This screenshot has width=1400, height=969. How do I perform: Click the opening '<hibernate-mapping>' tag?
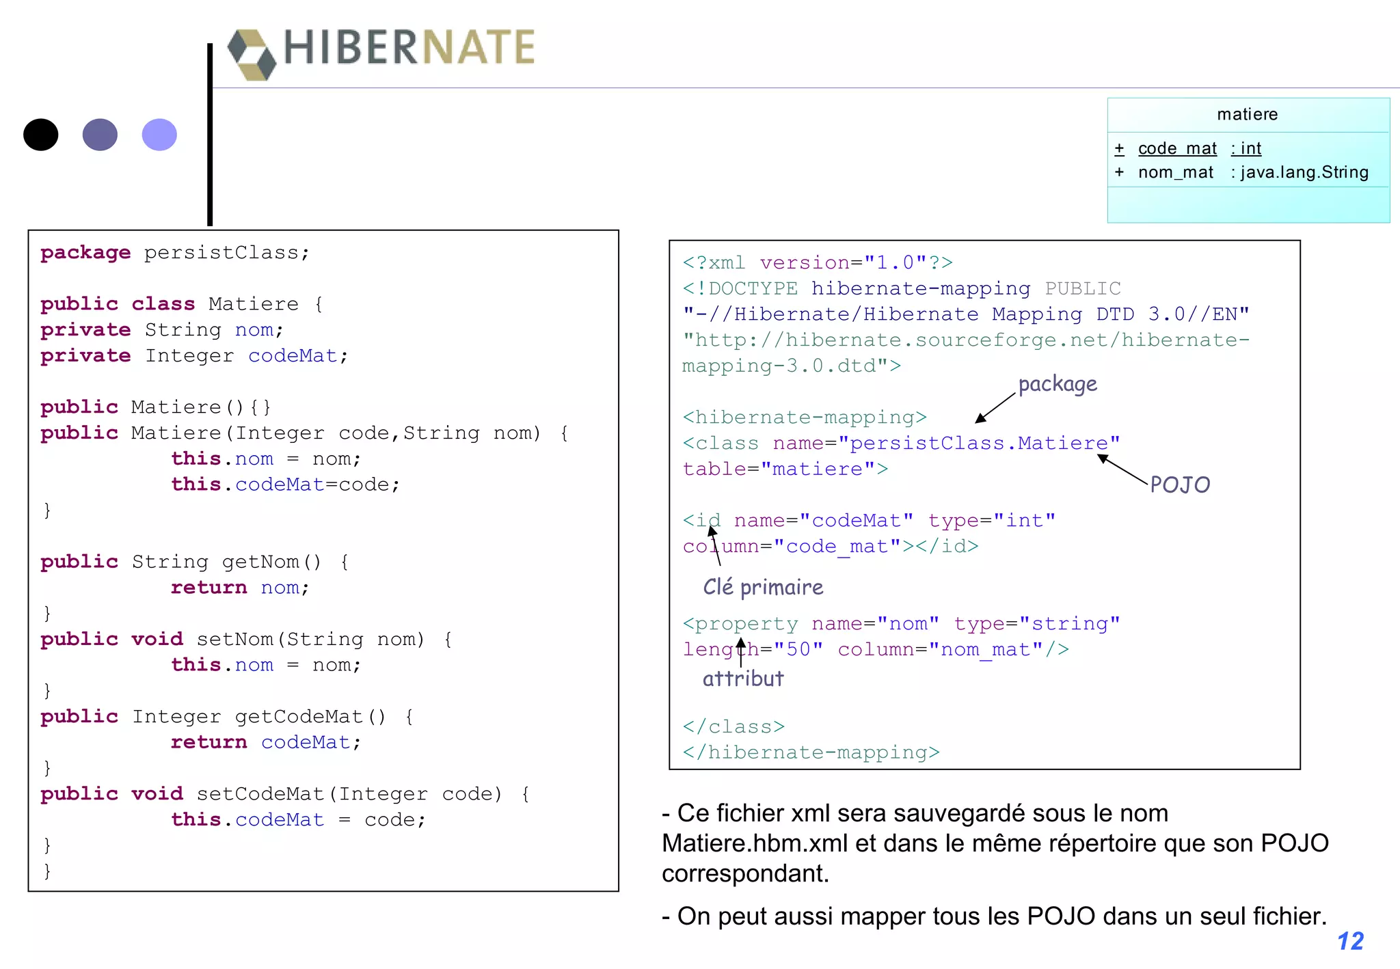[x=805, y=417]
